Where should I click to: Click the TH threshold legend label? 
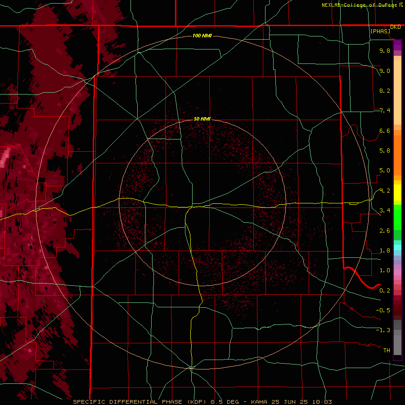click(387, 351)
